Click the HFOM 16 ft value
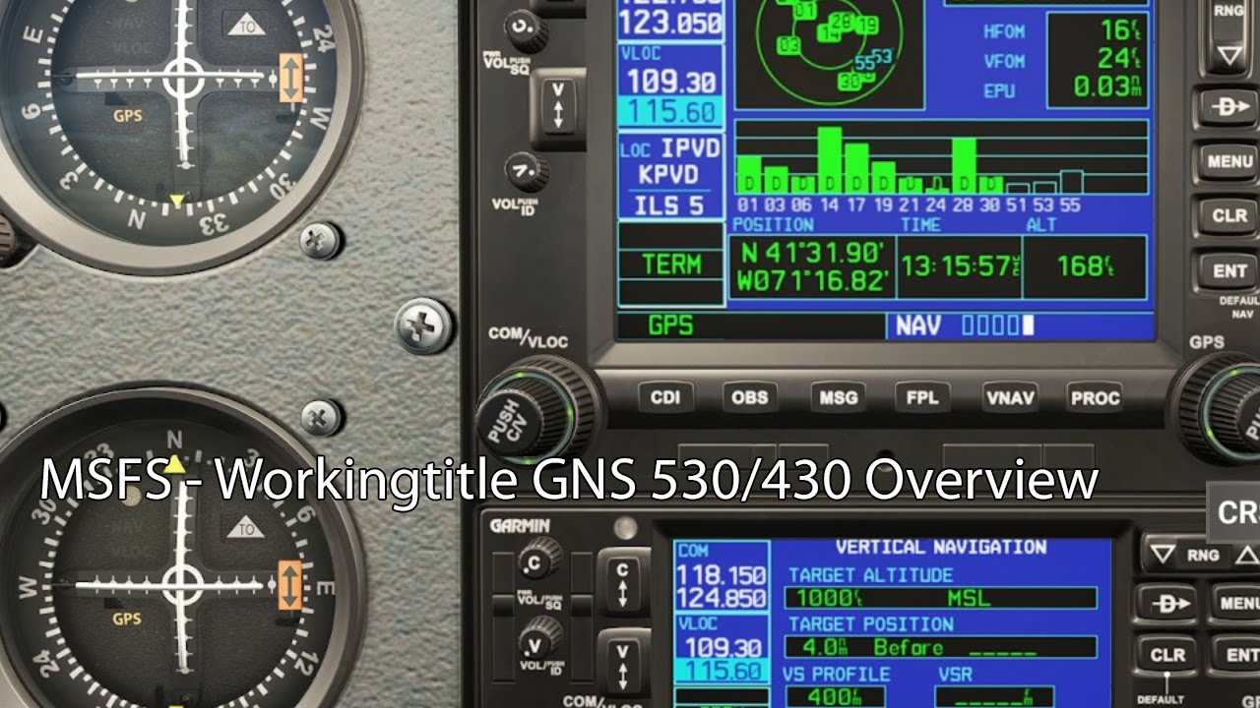Viewport: 1260px width, 708px height. pos(1120,30)
